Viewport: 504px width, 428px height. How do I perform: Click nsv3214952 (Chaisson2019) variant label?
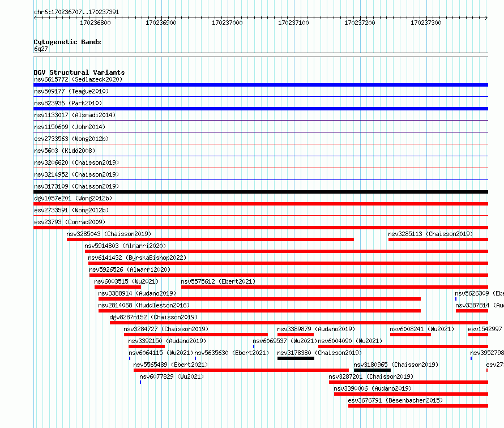(x=76, y=174)
